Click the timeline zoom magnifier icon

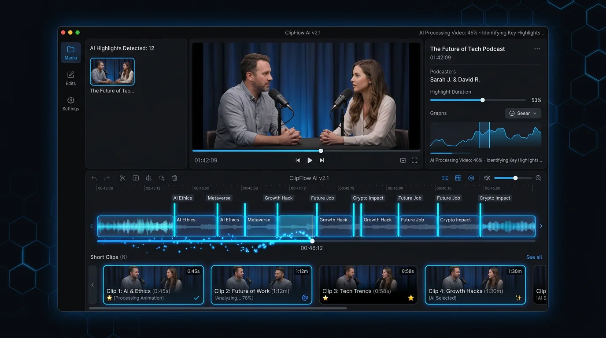[538, 178]
